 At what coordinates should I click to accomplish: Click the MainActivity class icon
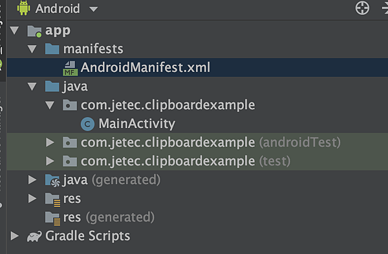click(x=87, y=124)
